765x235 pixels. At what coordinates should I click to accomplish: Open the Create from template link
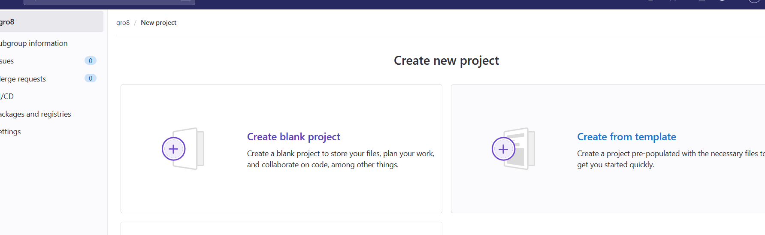626,137
